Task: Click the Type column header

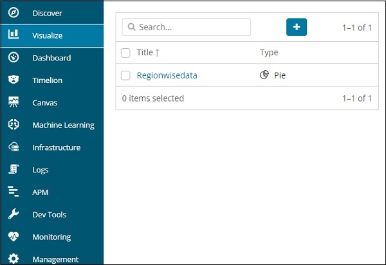Action: point(269,53)
